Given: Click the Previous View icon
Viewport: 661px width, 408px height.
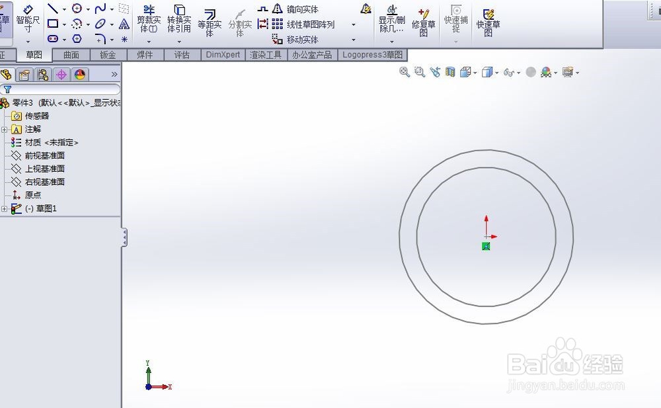Looking at the screenshot, I should point(435,72).
